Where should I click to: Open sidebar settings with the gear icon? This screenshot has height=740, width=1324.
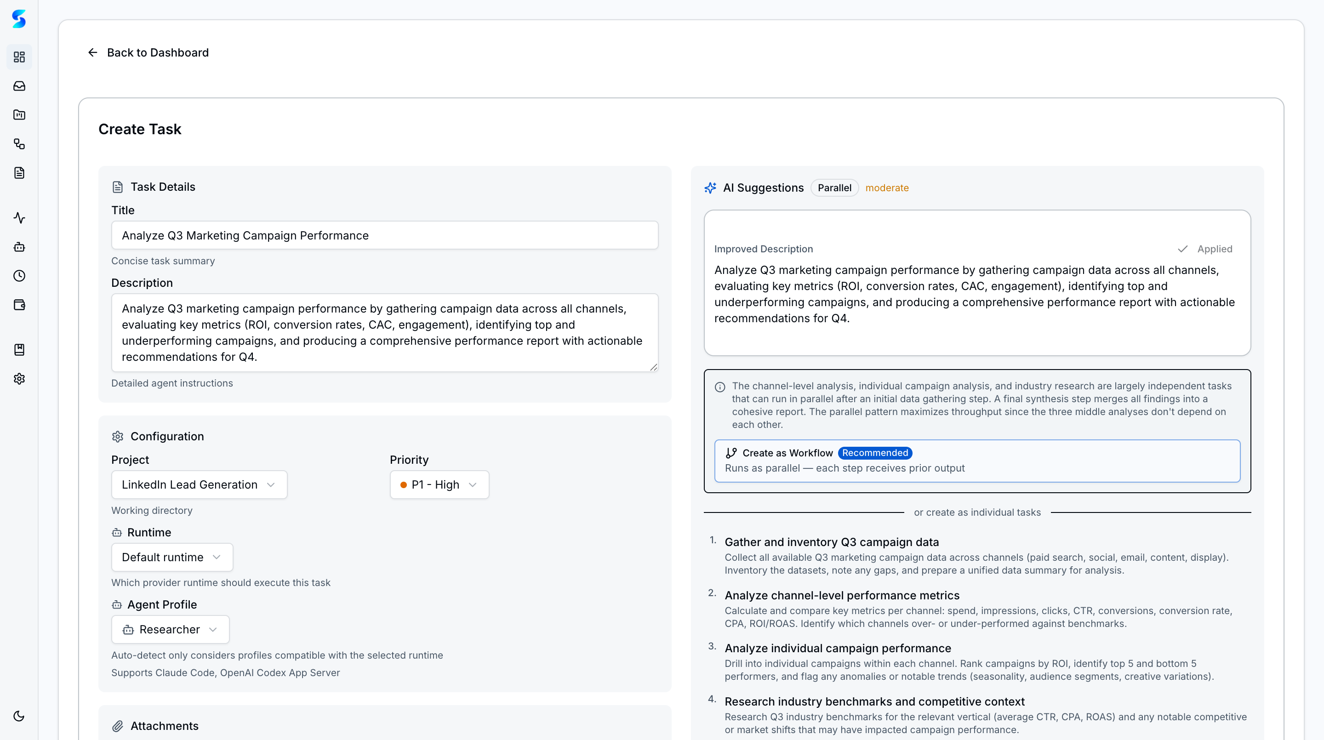point(19,379)
